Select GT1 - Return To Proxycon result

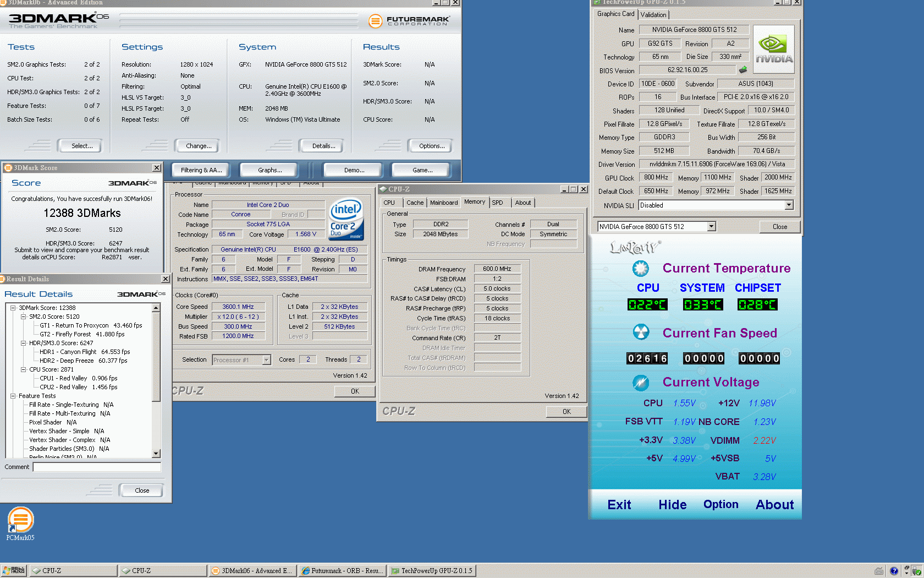tap(91, 325)
